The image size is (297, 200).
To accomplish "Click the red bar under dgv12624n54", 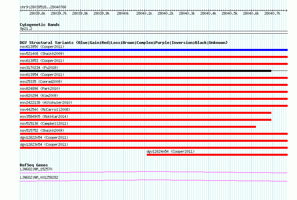I will pos(217,155).
